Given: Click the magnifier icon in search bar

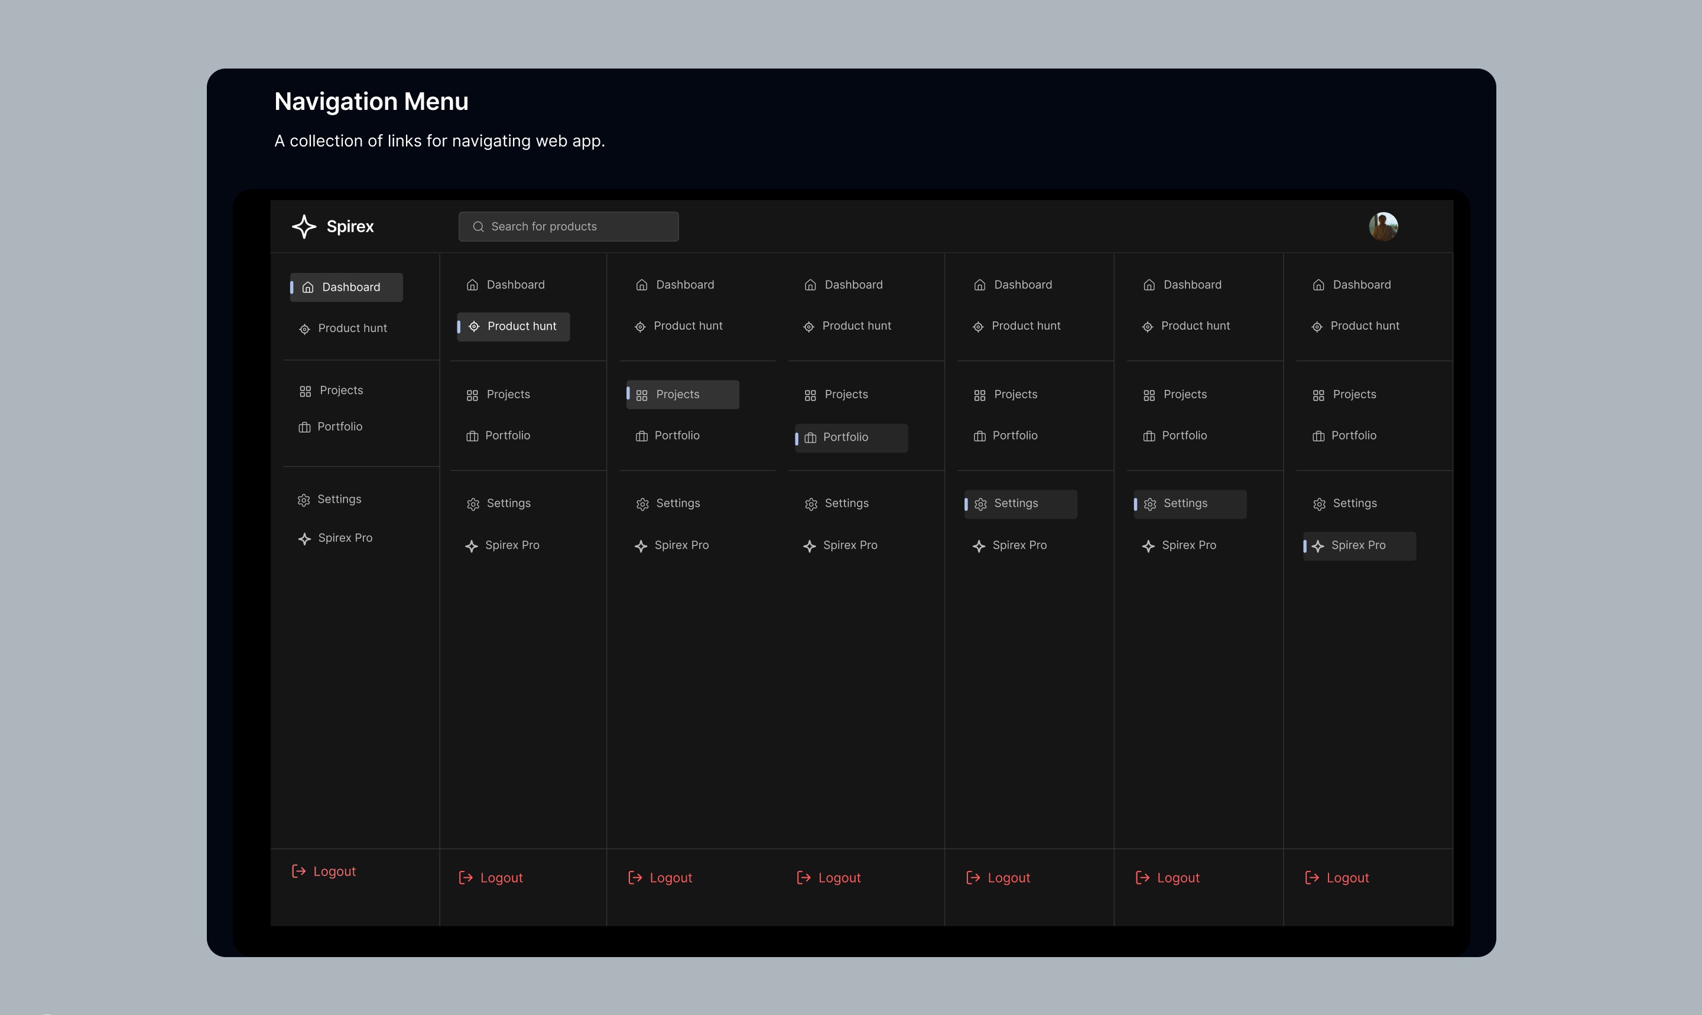Looking at the screenshot, I should [478, 226].
